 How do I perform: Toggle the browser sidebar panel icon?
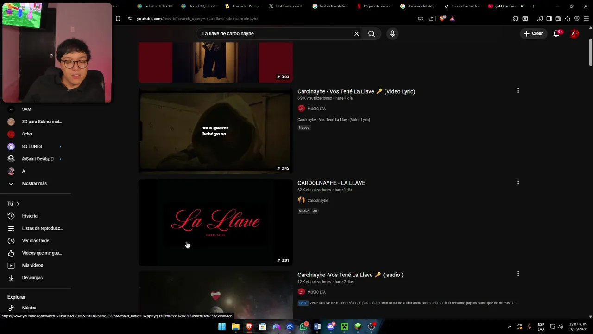(x=549, y=19)
